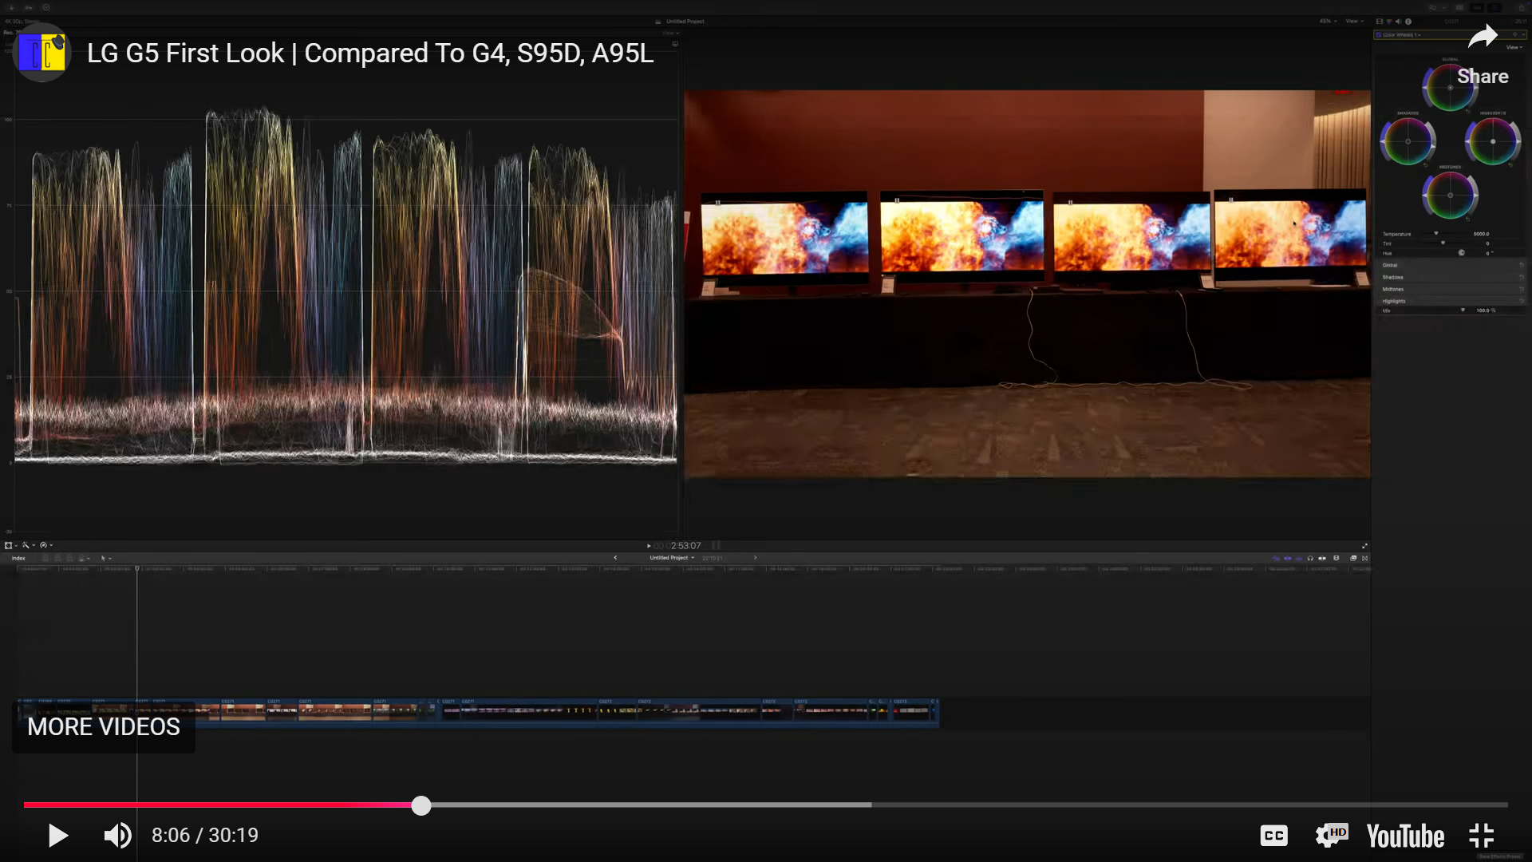Select the arrow tool in the timeline toolbar
Viewport: 1532px width, 862px height.
(103, 559)
